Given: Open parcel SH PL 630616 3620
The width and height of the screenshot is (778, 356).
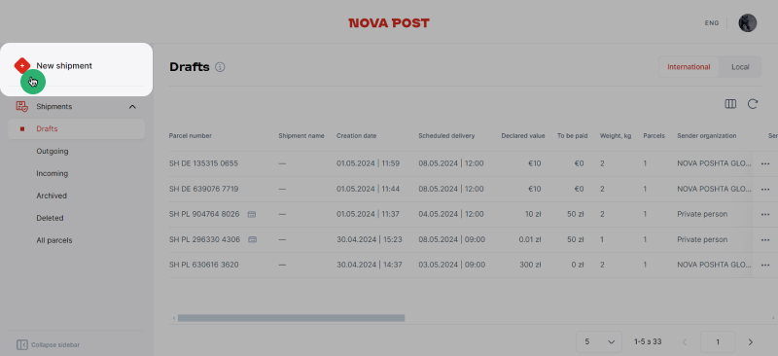Looking at the screenshot, I should (x=203, y=265).
